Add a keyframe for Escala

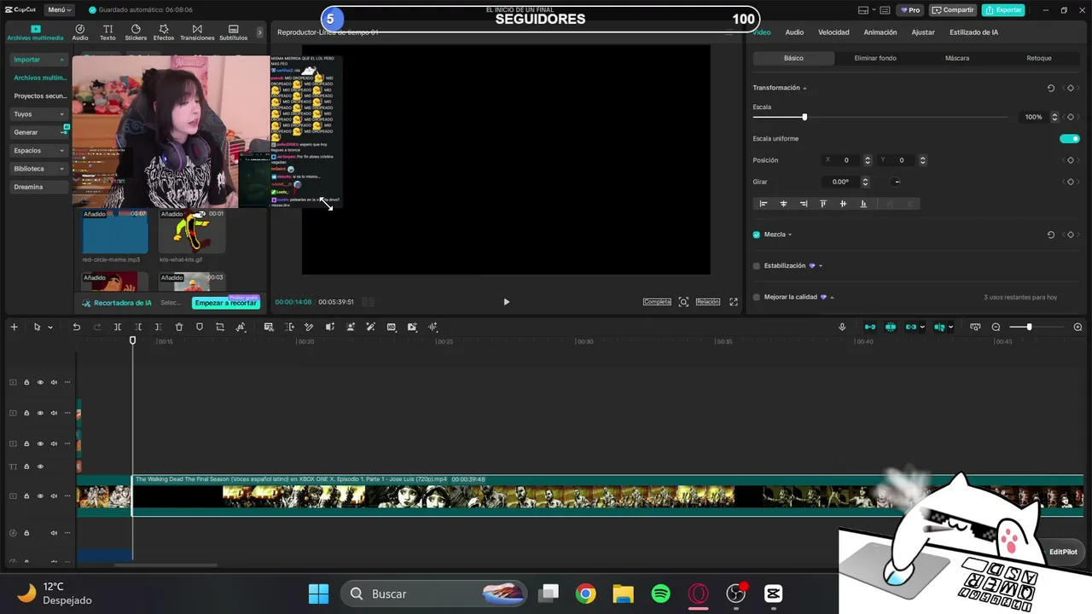pyautogui.click(x=1071, y=117)
